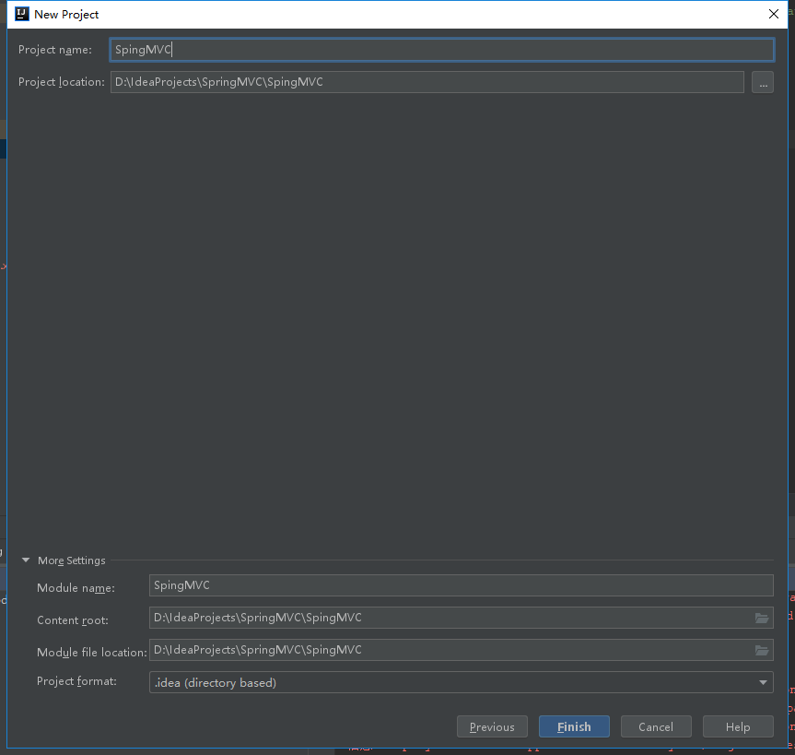Click the Module name input field

[x=461, y=585]
